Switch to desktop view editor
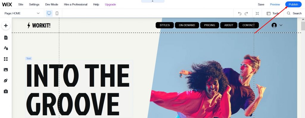Image resolution: width=305 pixels, height=118 pixels. tap(49, 13)
